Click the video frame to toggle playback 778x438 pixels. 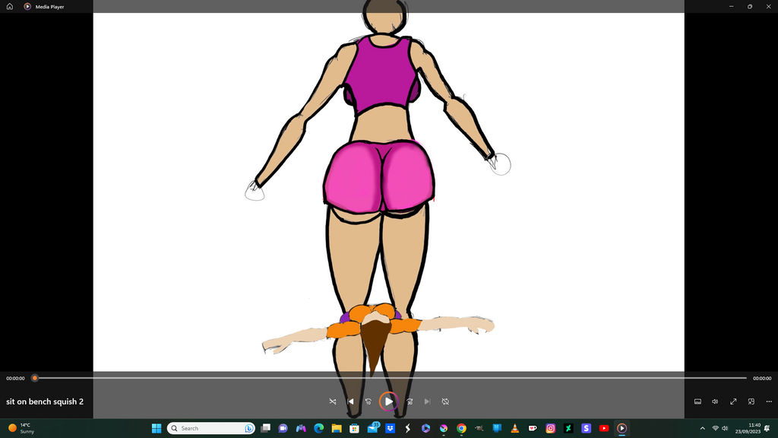pyautogui.click(x=388, y=192)
